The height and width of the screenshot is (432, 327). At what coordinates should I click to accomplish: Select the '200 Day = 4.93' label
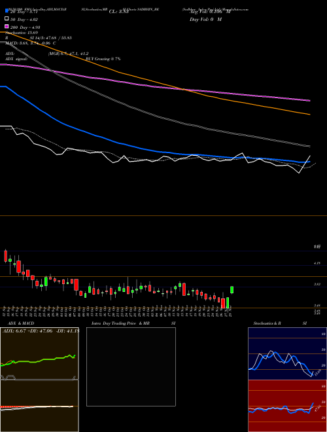click(26, 27)
